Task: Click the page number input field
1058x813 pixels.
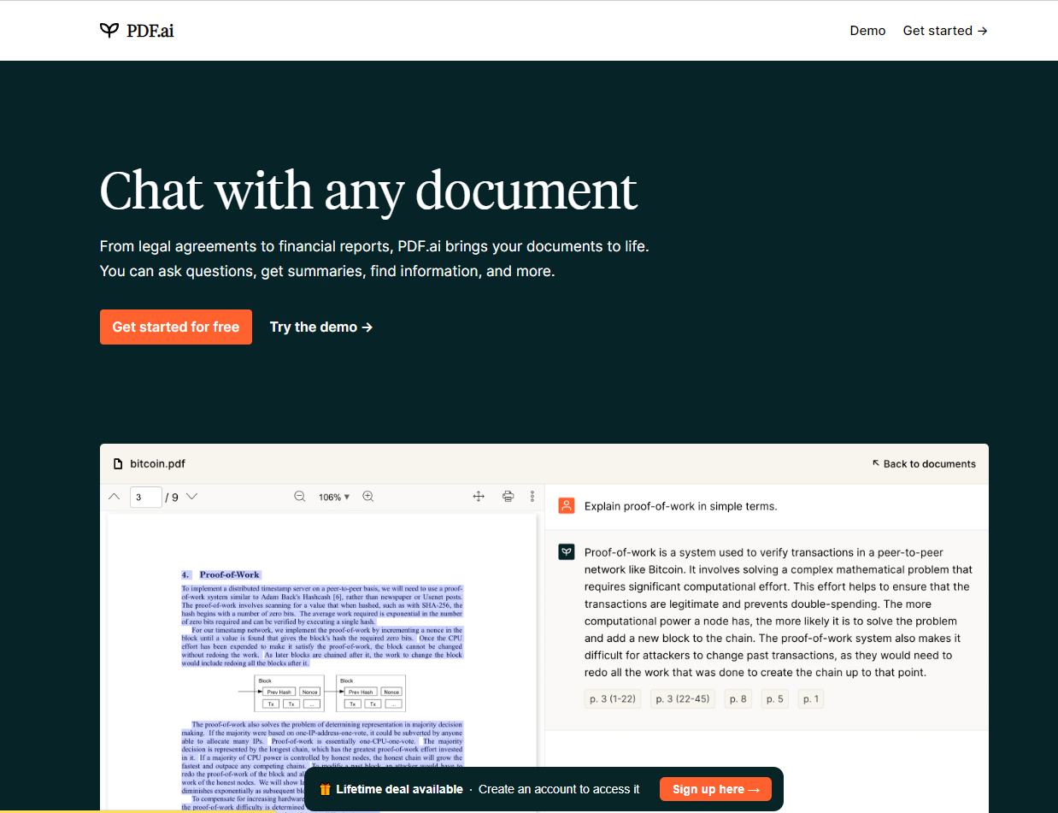Action: pos(145,496)
